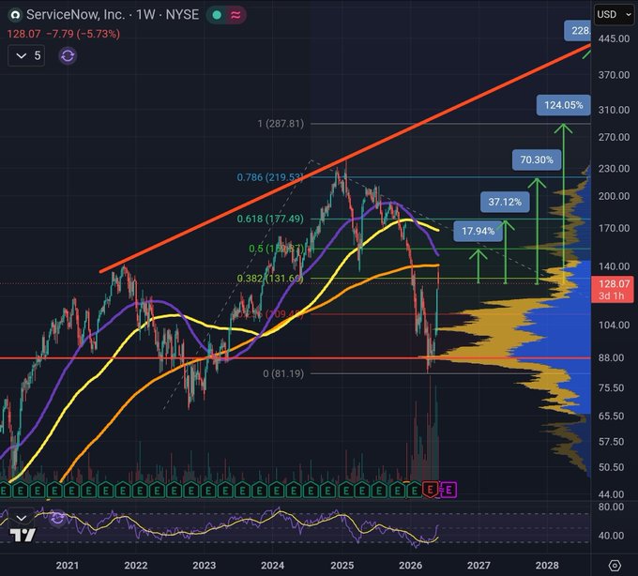This screenshot has height=576, width=638.
Task: Select the 124.05% price range label
Action: click(x=563, y=105)
